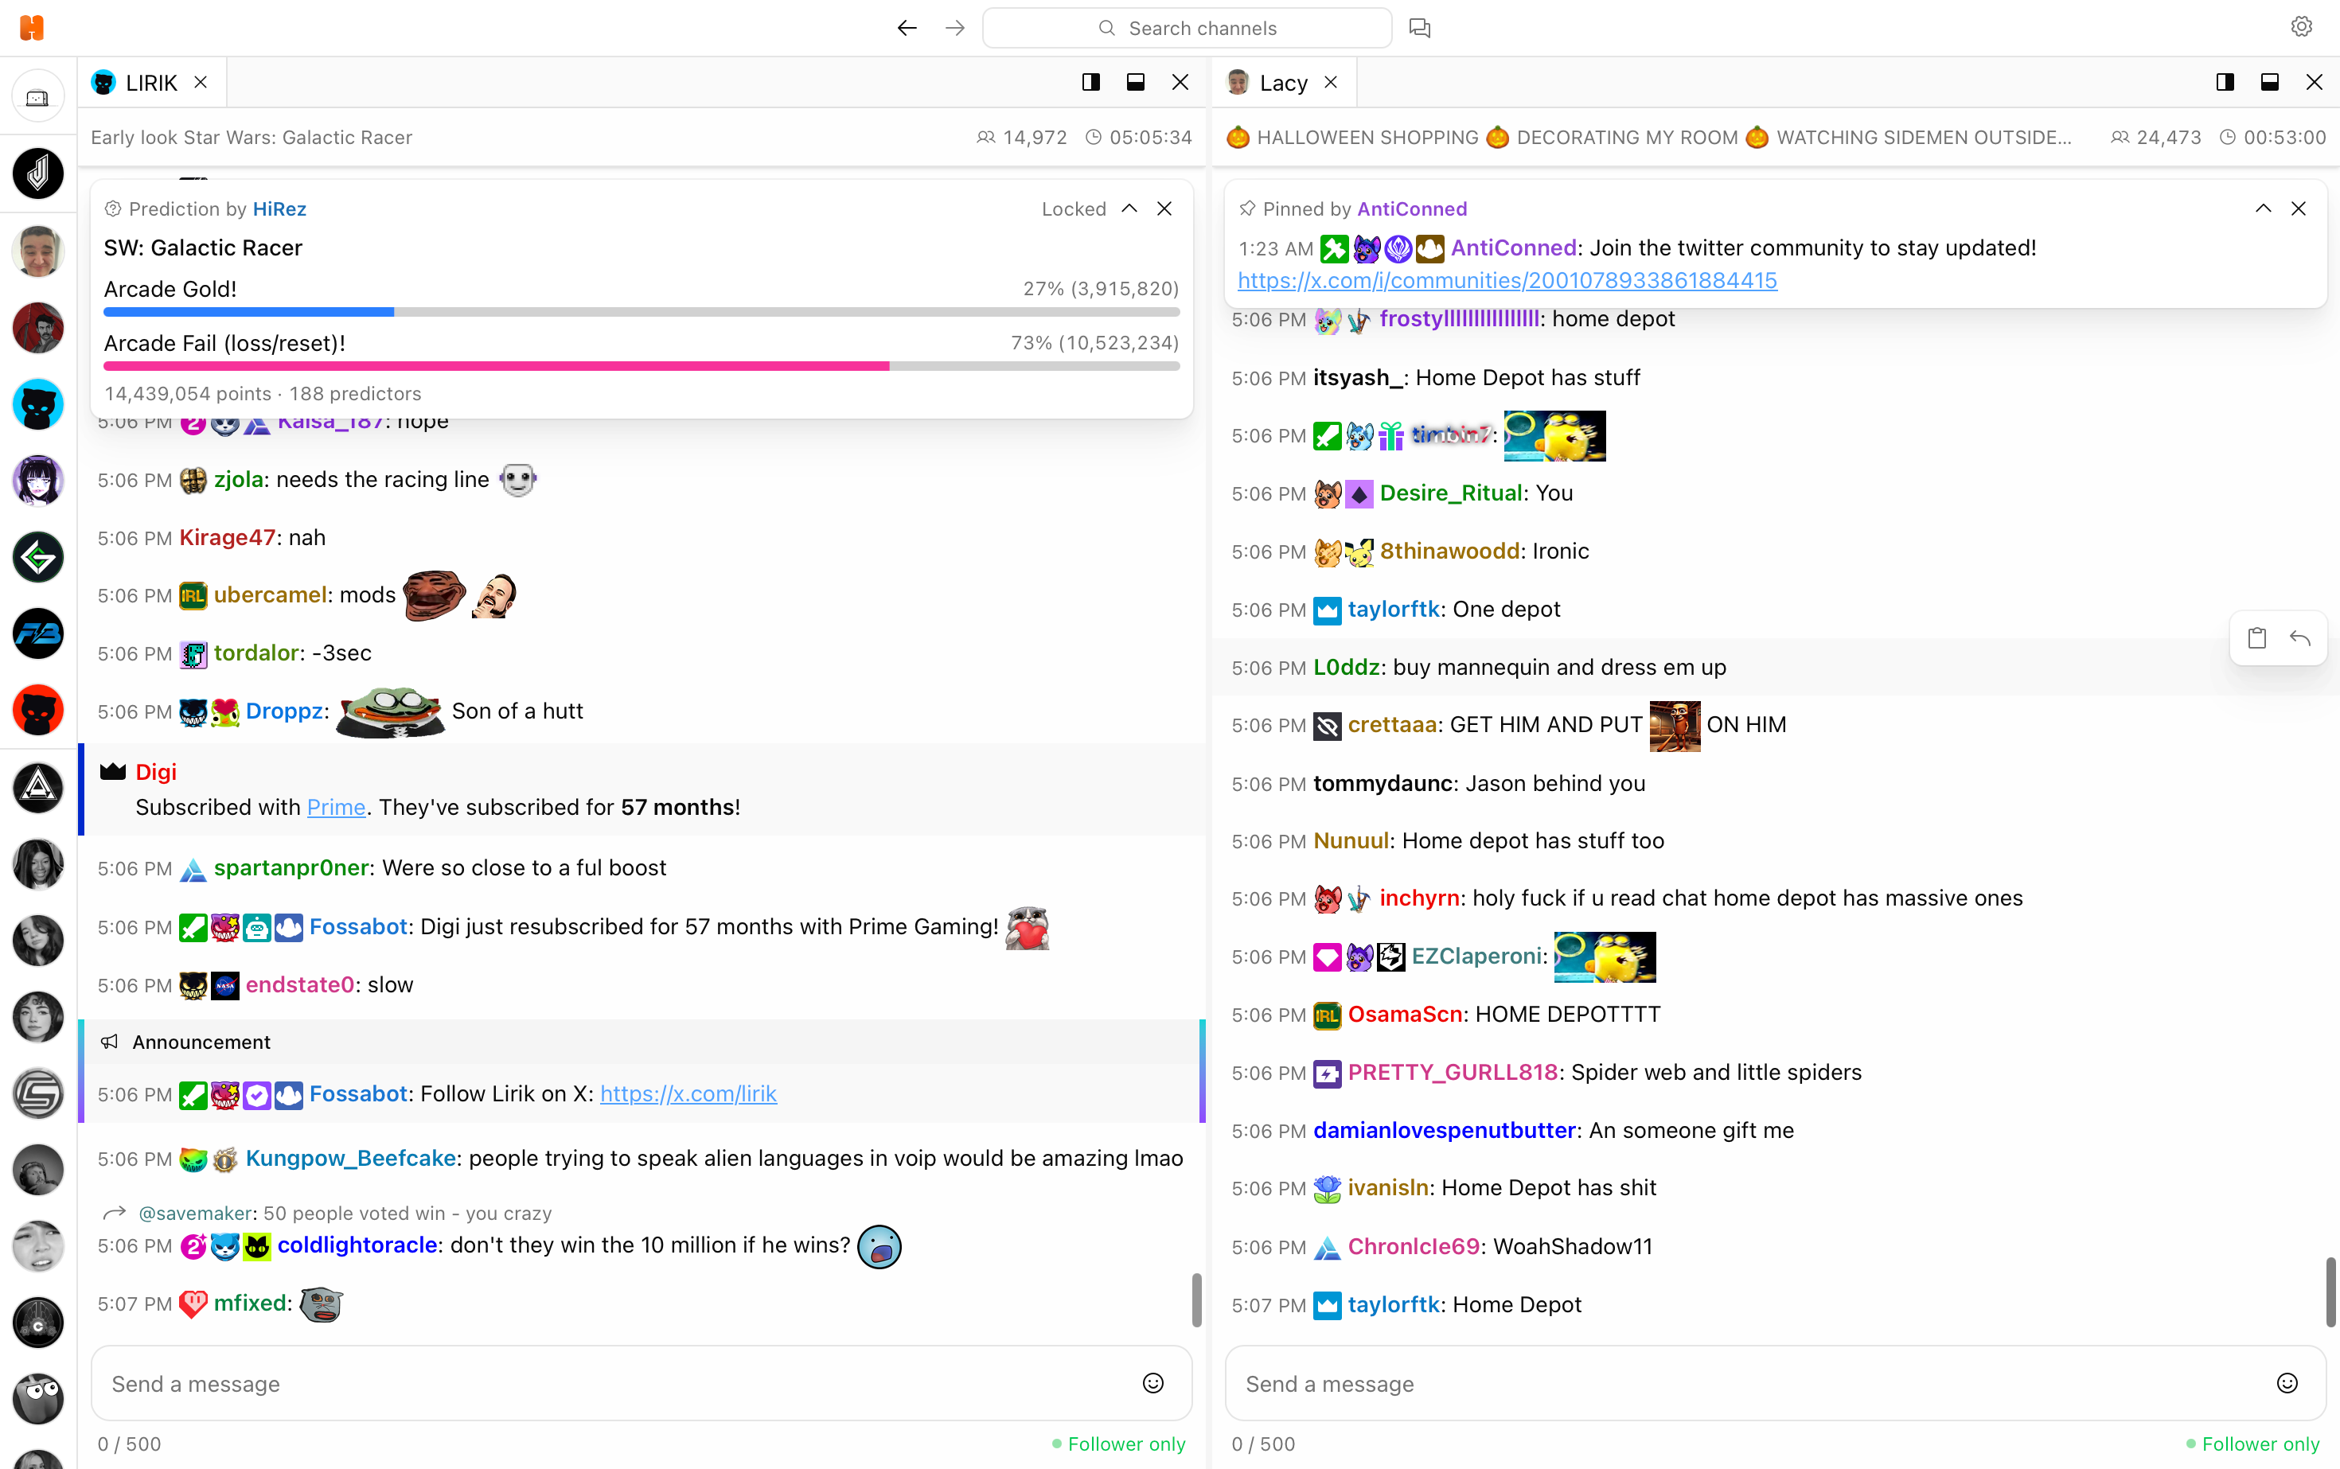Dismiss the prediction panel
The height and width of the screenshot is (1469, 2340).
[x=1164, y=208]
